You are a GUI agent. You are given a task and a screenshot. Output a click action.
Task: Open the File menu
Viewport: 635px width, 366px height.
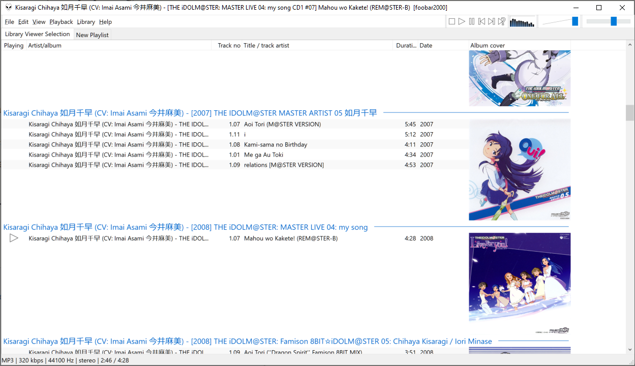[9, 22]
